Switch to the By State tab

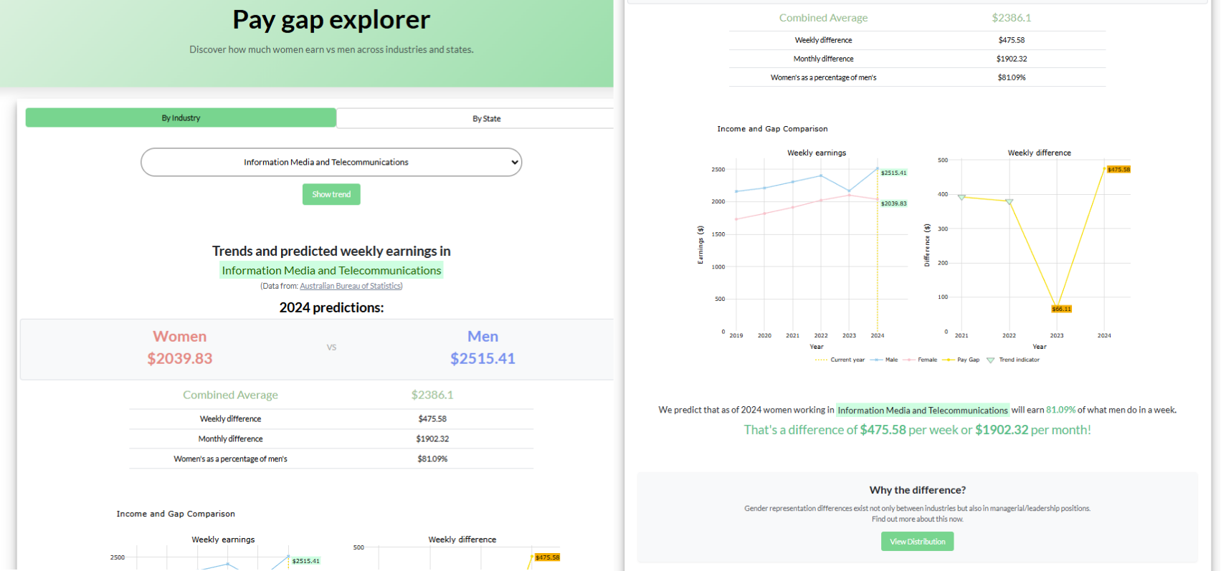pyautogui.click(x=486, y=118)
